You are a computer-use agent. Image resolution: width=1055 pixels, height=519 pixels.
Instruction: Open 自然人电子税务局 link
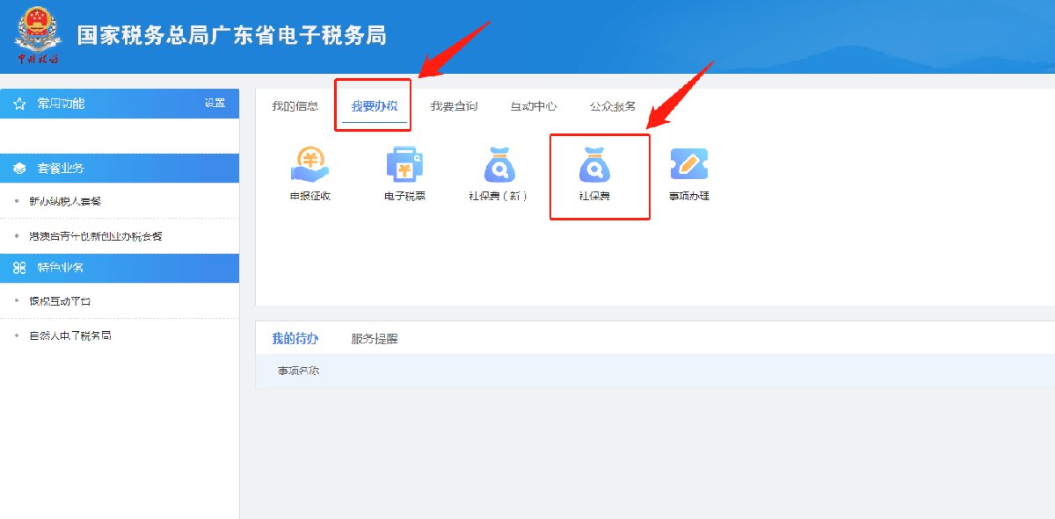pyautogui.click(x=70, y=336)
